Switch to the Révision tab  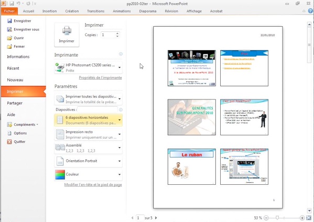point(171,11)
